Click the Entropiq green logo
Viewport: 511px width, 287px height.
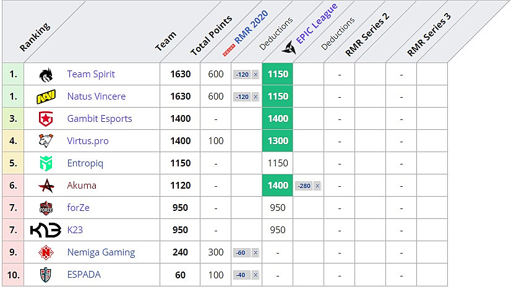(46, 163)
